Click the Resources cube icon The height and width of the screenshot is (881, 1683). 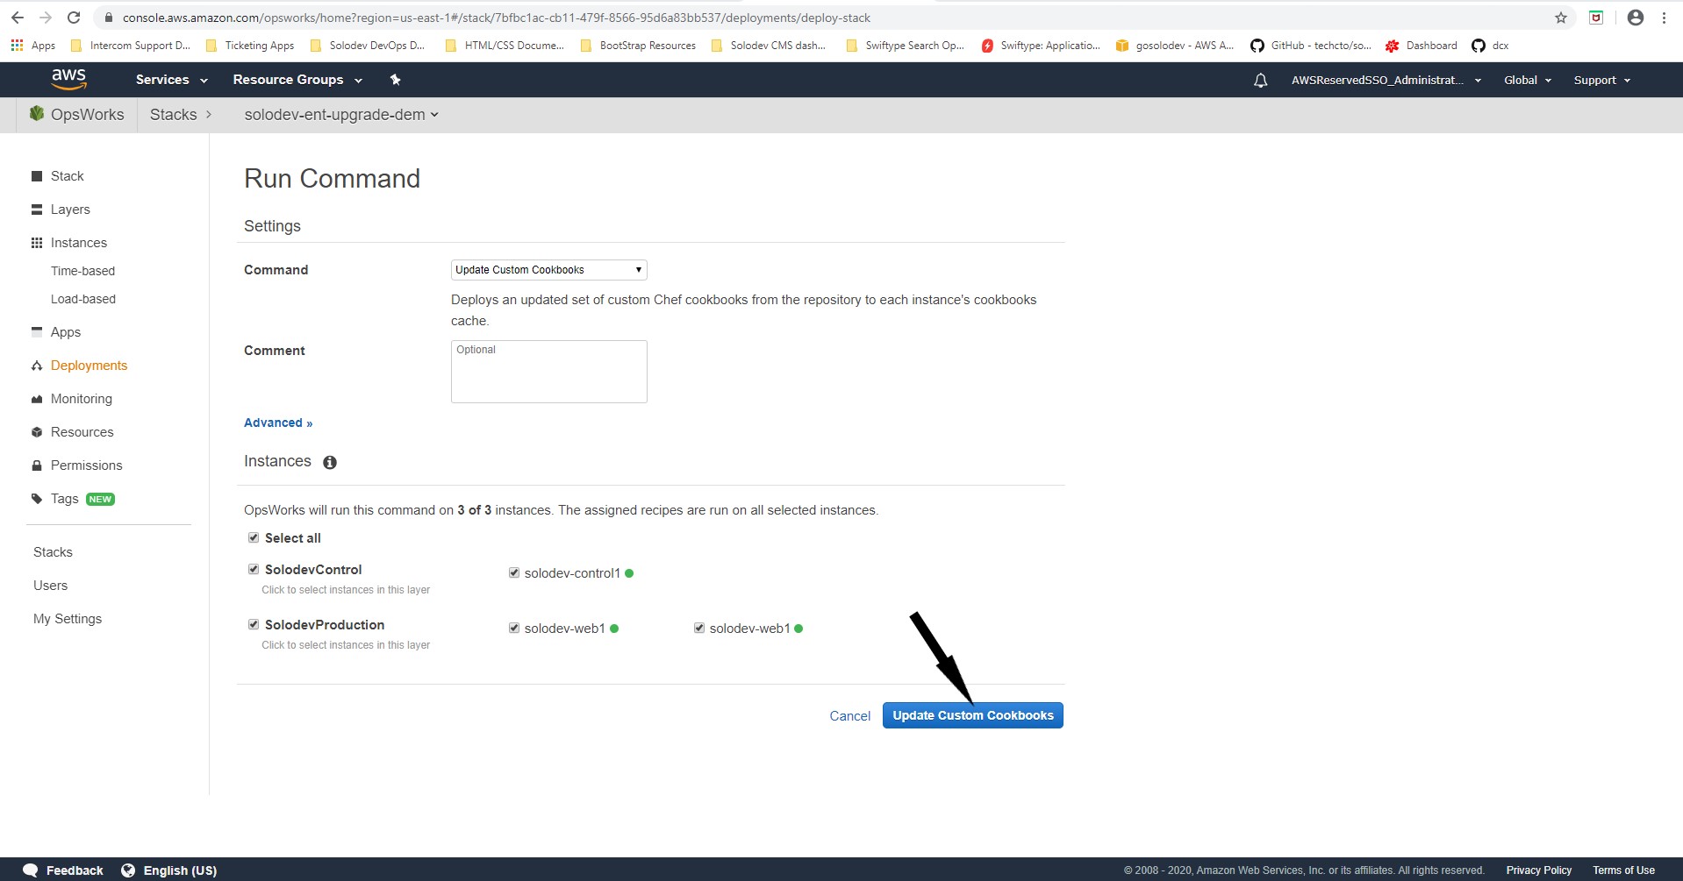point(37,432)
